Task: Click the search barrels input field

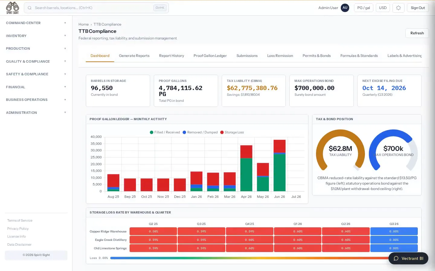Action: 96,8
